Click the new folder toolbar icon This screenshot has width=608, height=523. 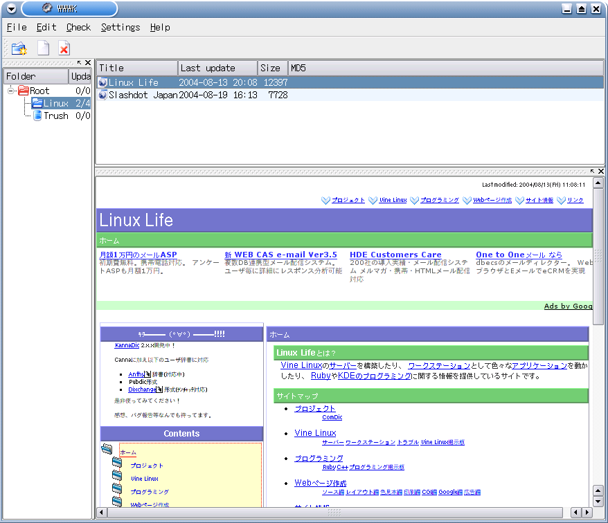coord(19,48)
